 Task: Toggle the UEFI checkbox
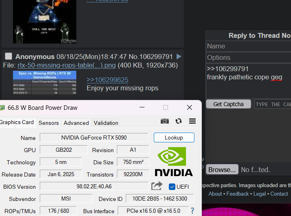tap(172, 187)
